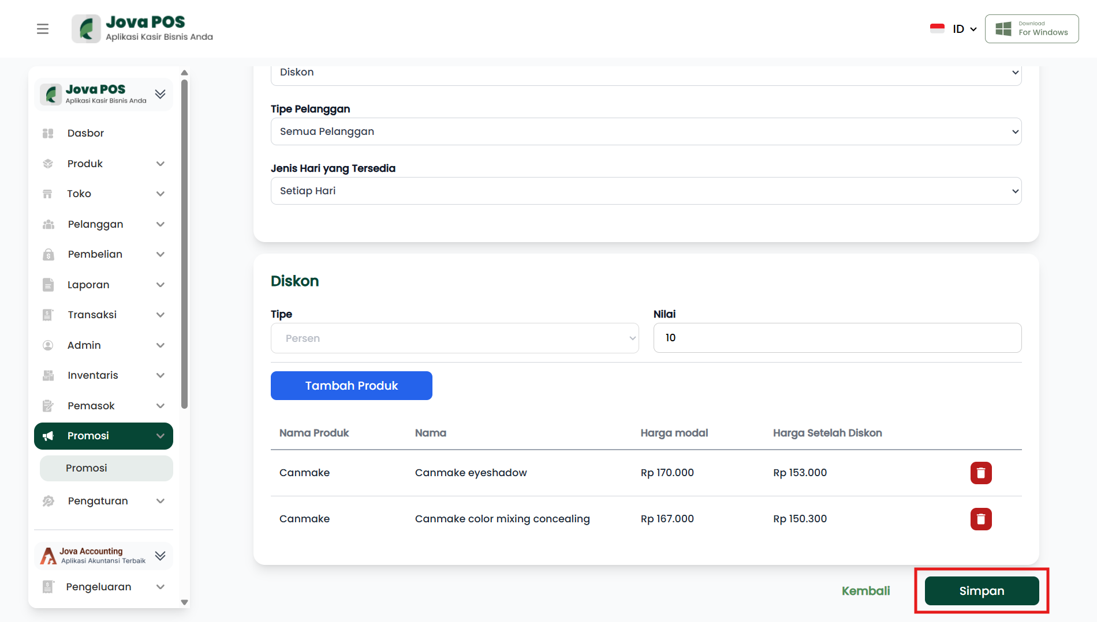Expand the Jova Accounting sidebar section
The height and width of the screenshot is (622, 1097).
[161, 556]
